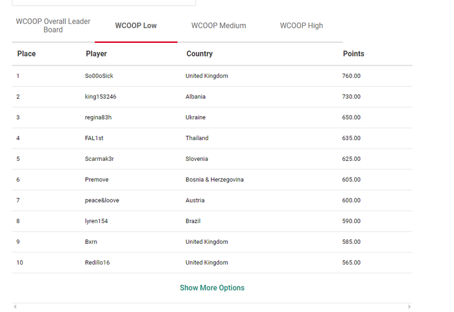
Task: Click the Player column header
Action: pos(96,54)
